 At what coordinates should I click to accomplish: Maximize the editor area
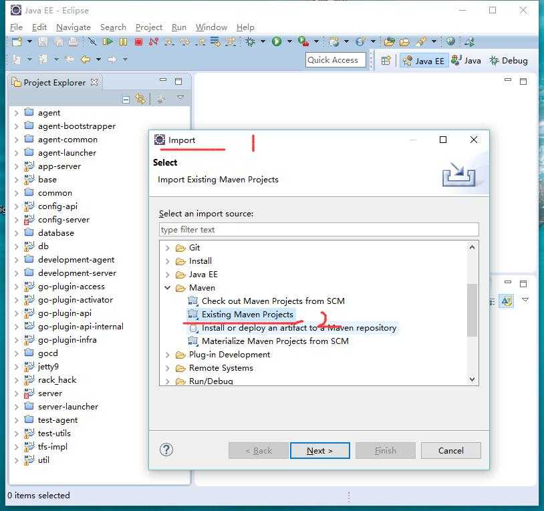point(523,81)
